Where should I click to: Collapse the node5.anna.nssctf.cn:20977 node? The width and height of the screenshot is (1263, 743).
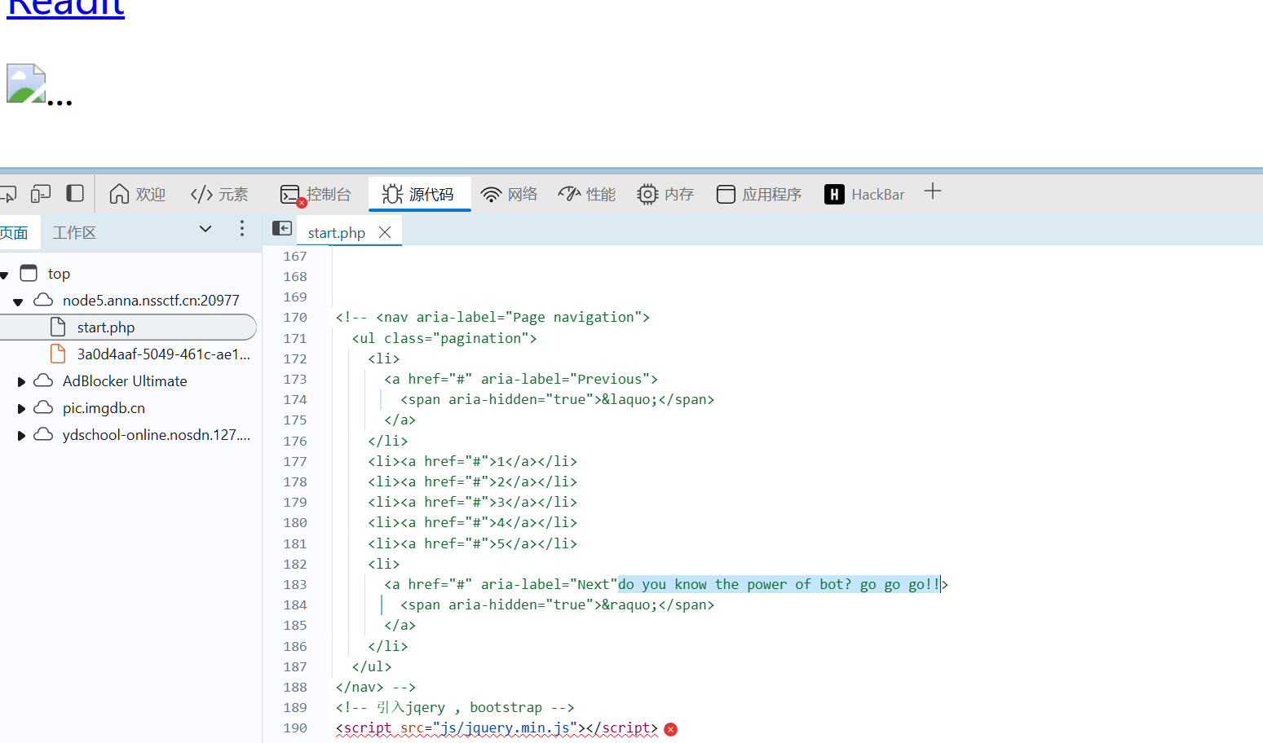tap(18, 301)
